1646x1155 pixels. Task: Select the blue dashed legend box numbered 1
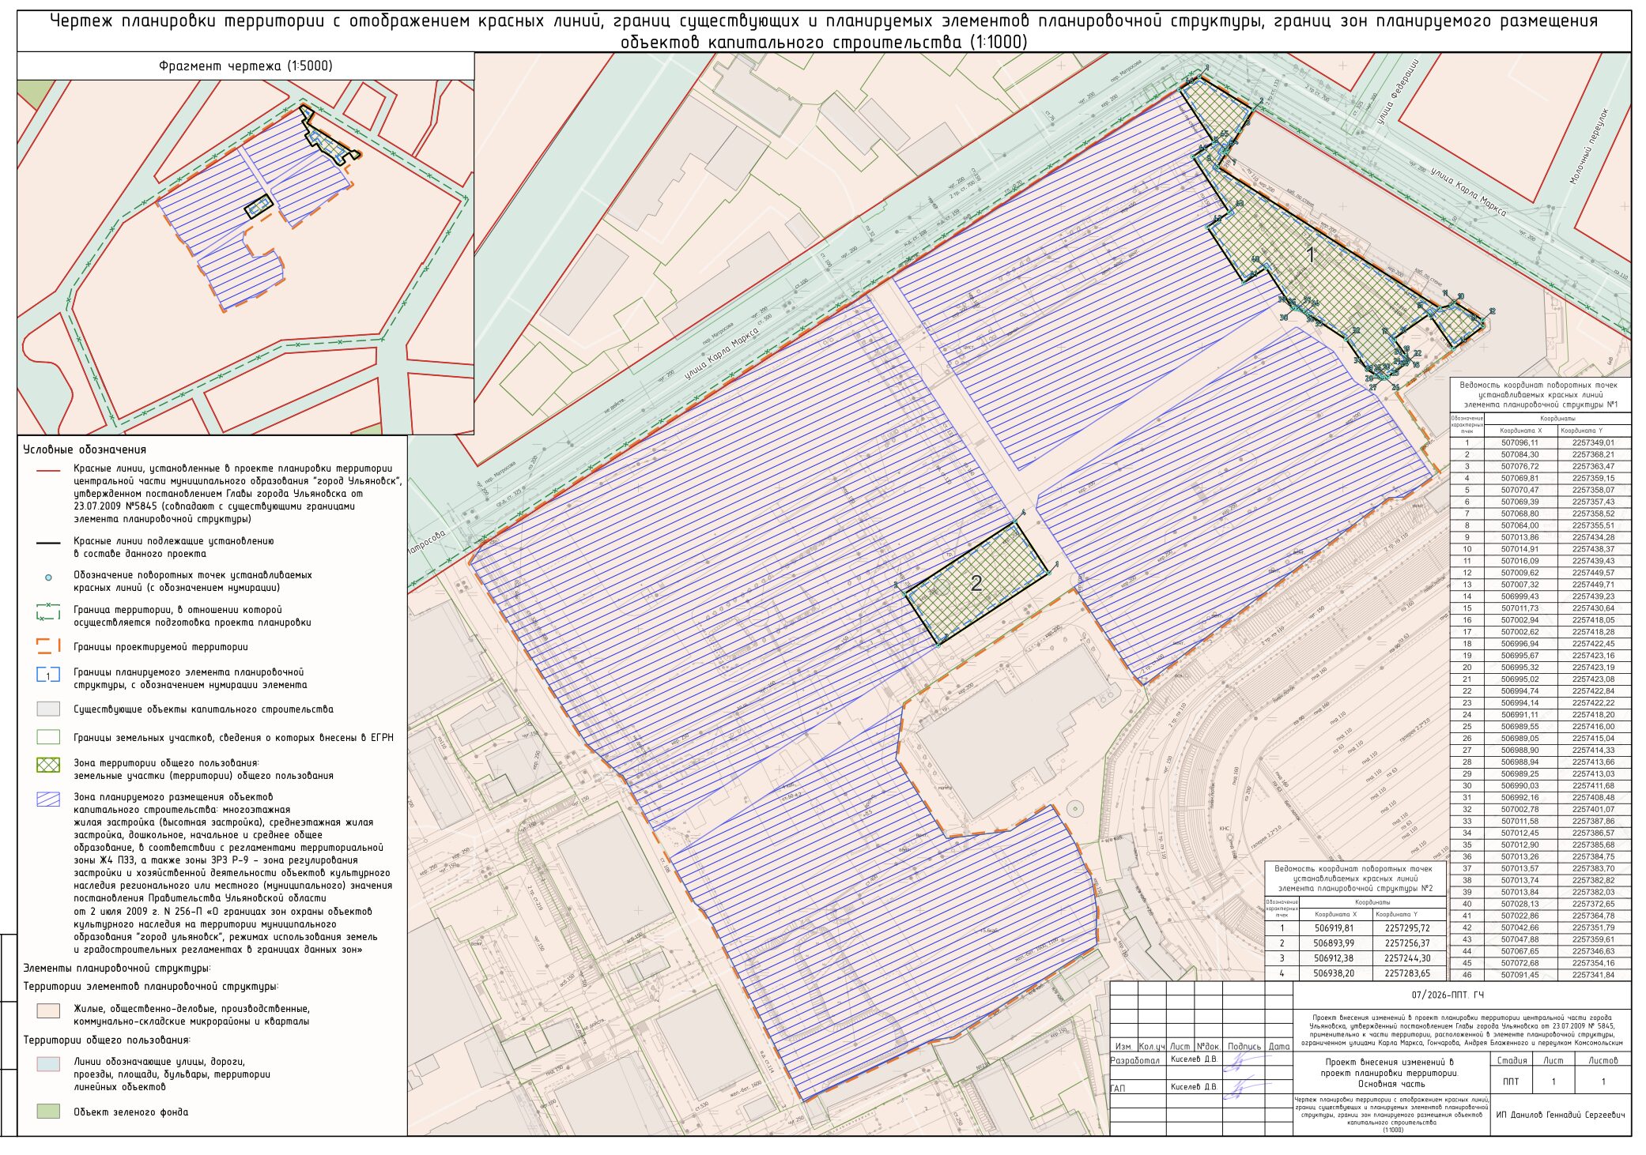pos(48,675)
